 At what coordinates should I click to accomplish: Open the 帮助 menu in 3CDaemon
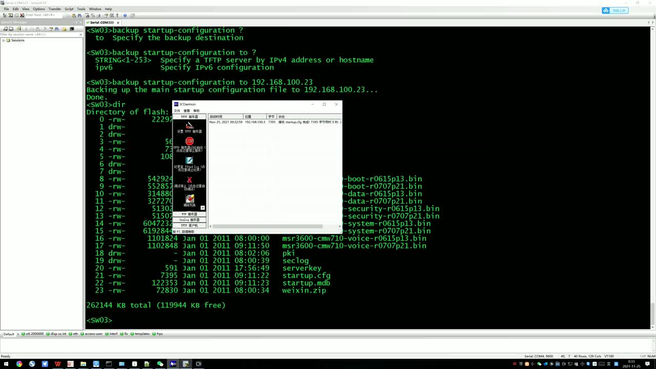[x=196, y=111]
